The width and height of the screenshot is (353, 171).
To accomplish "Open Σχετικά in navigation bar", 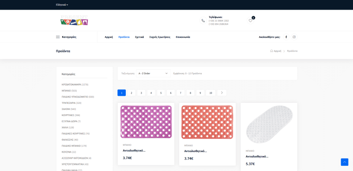I will point(139,37).
